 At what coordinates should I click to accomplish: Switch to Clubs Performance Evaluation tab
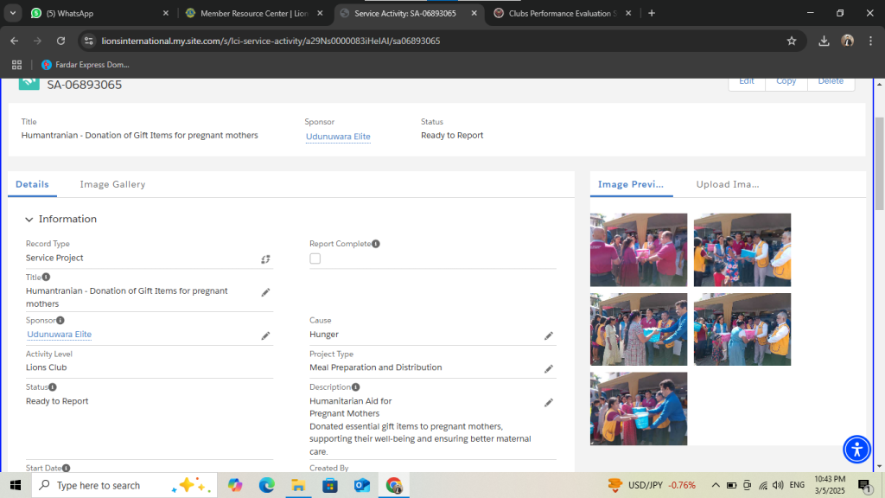click(562, 13)
